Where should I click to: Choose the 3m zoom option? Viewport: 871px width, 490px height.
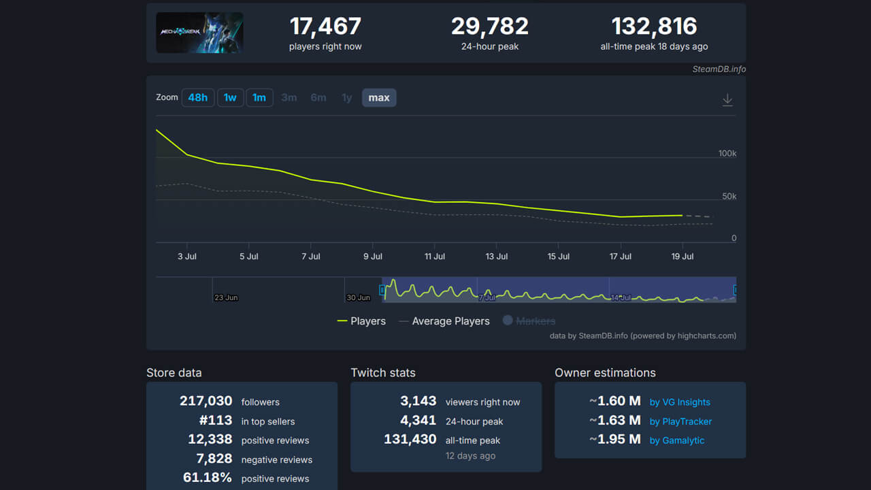click(289, 97)
